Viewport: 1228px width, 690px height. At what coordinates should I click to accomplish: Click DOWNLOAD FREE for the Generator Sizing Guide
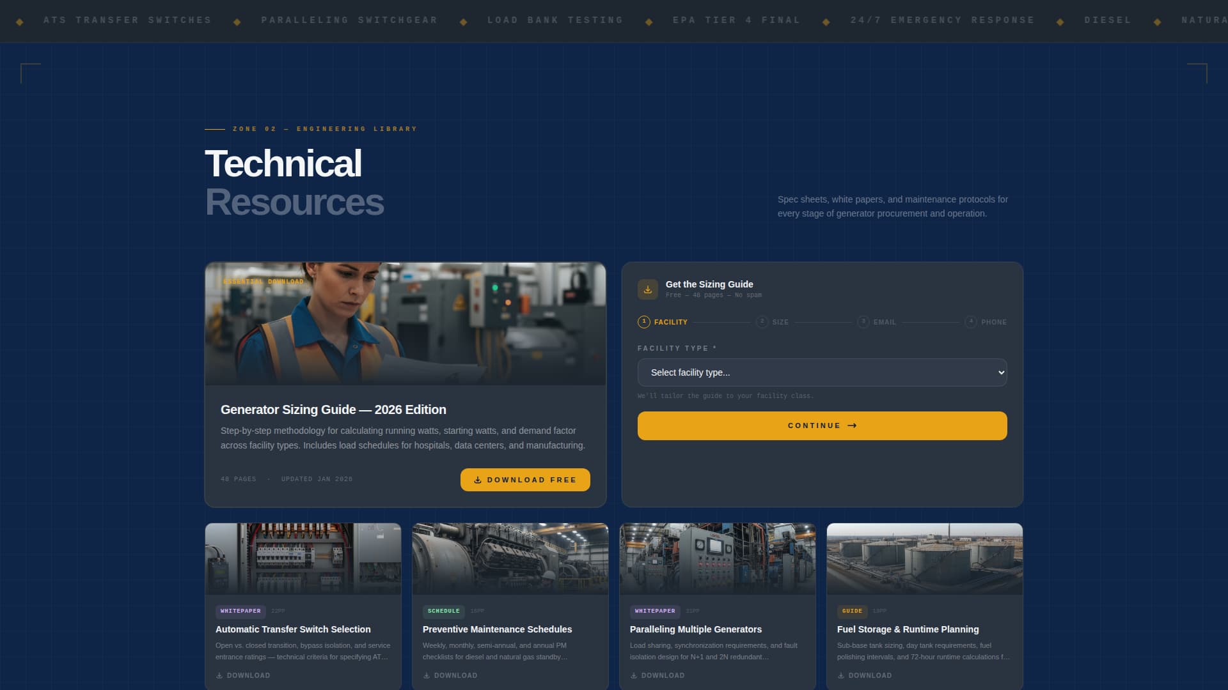coord(524,480)
